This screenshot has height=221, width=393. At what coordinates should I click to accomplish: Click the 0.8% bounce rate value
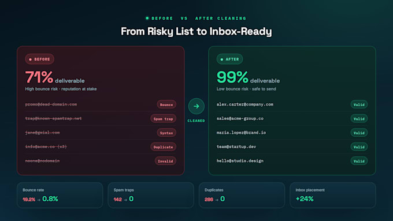50,199
